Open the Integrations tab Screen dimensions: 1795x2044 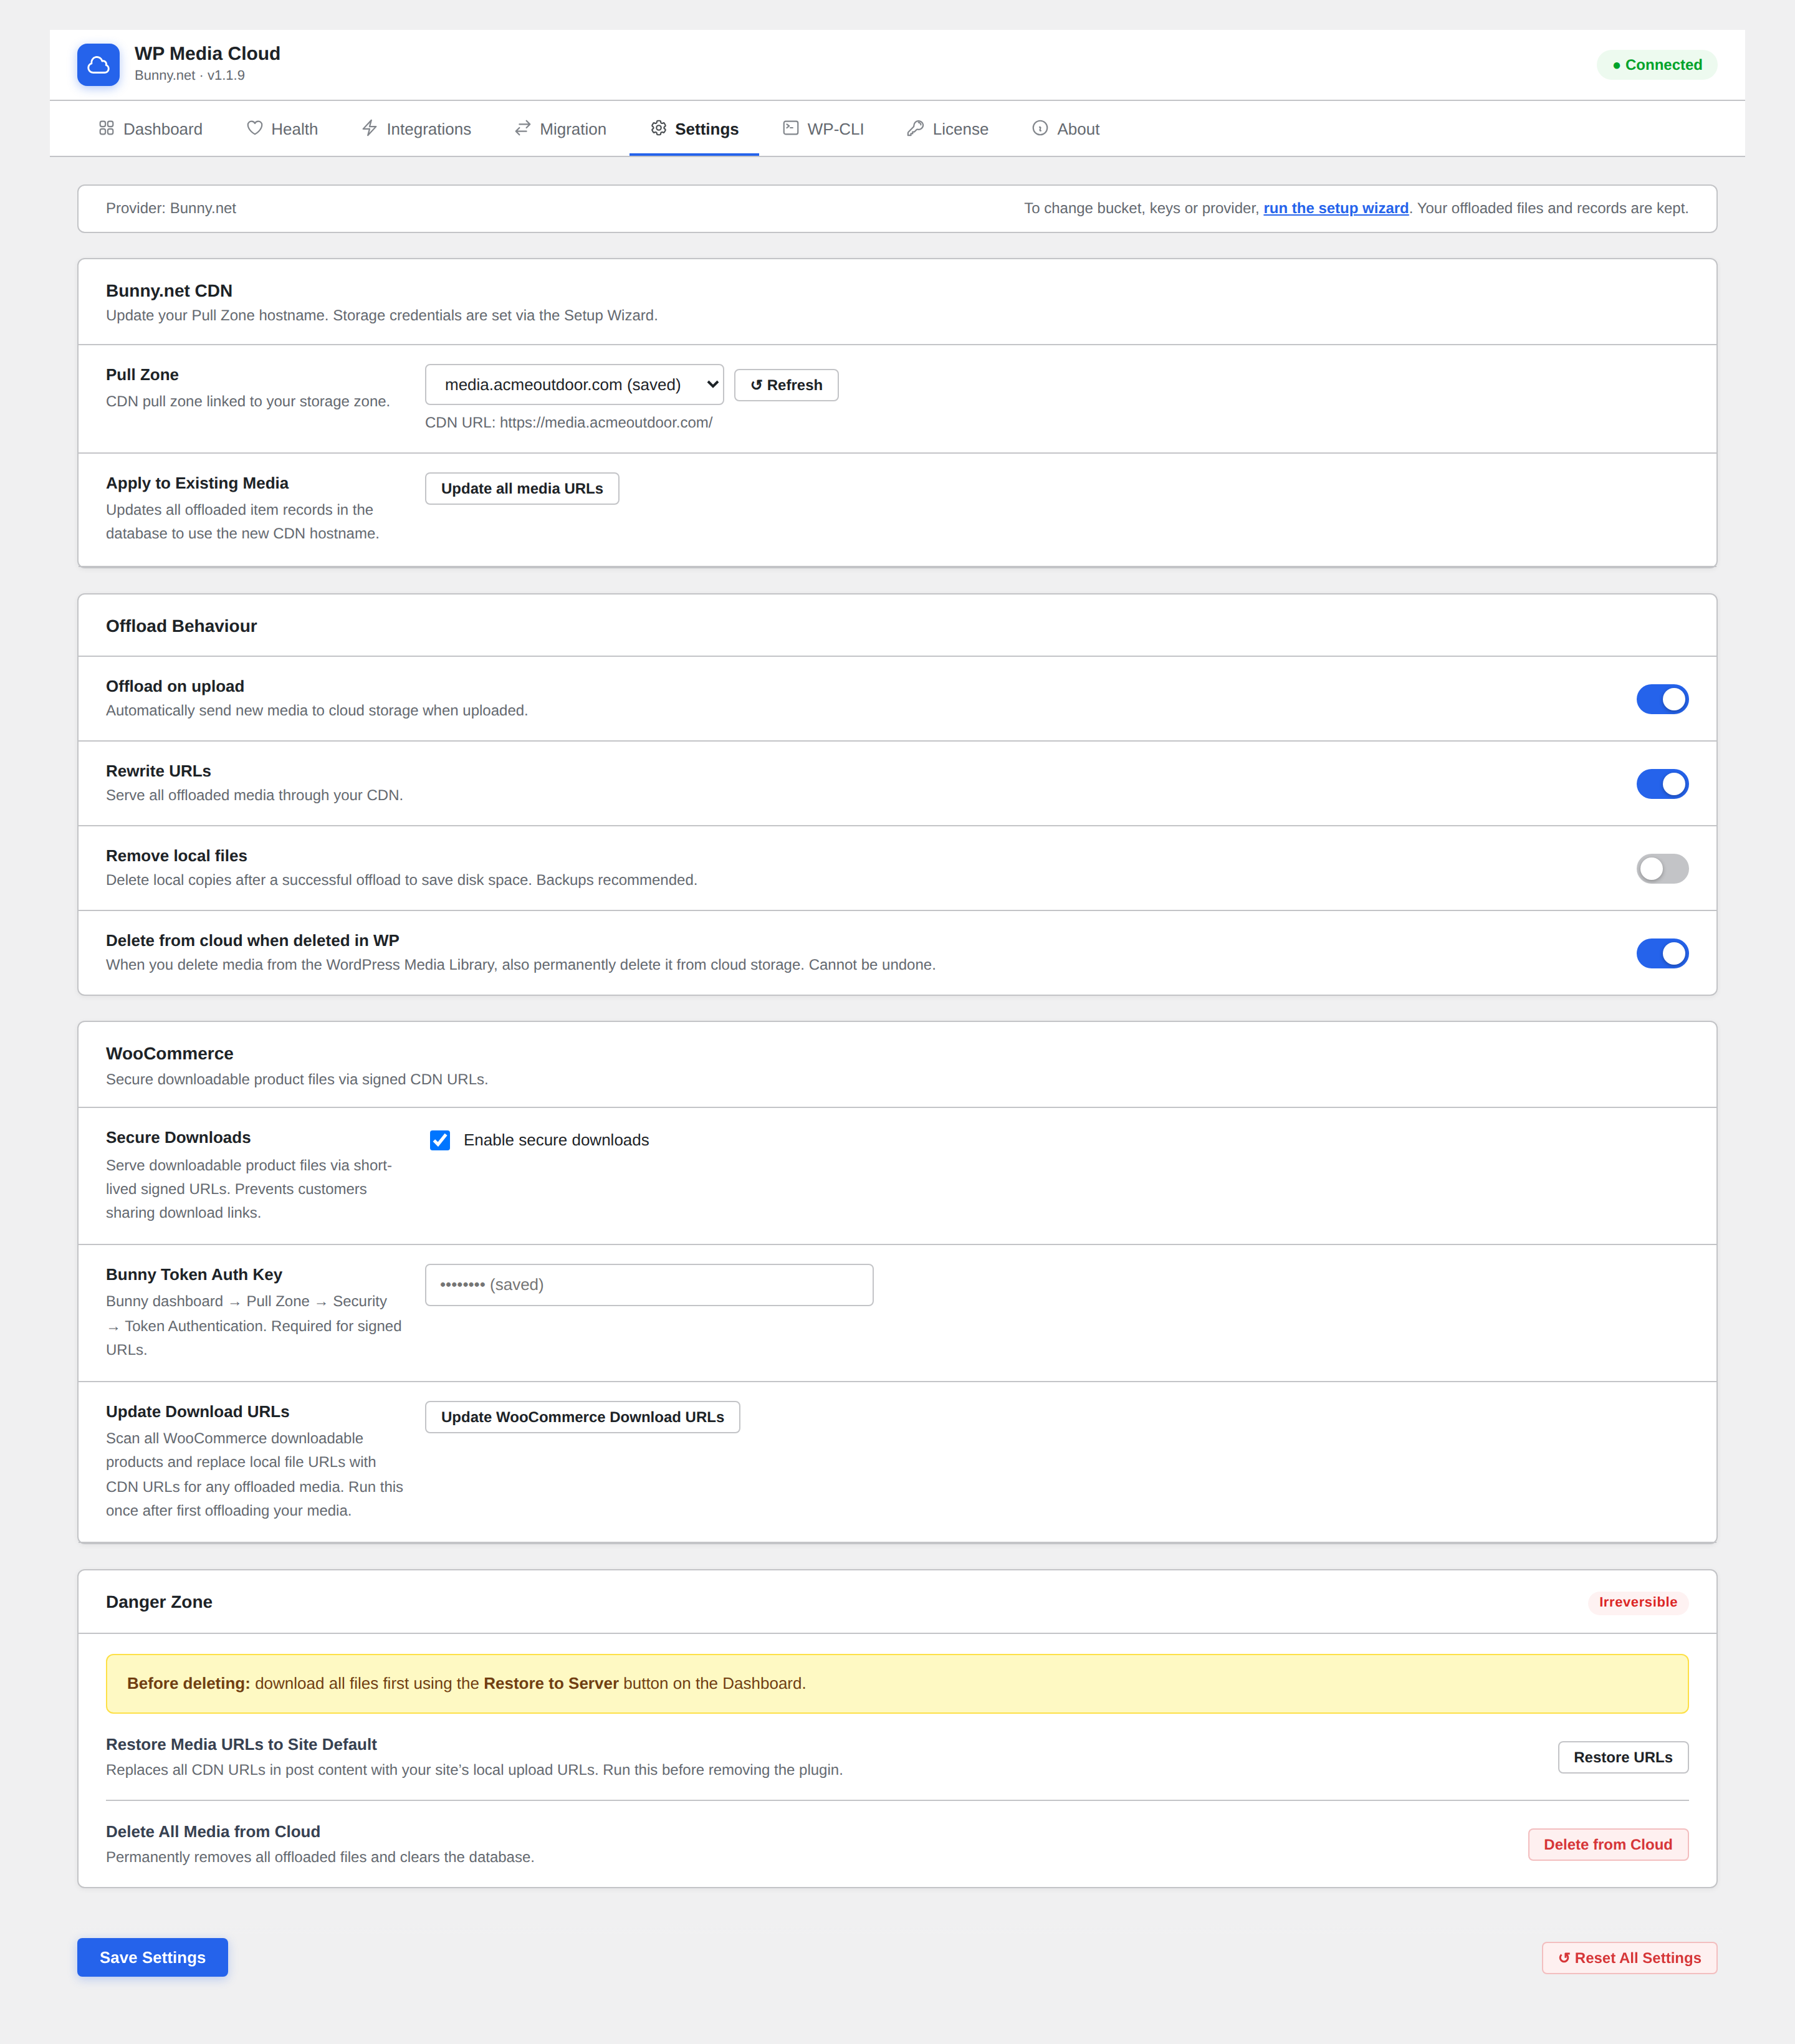click(x=416, y=129)
